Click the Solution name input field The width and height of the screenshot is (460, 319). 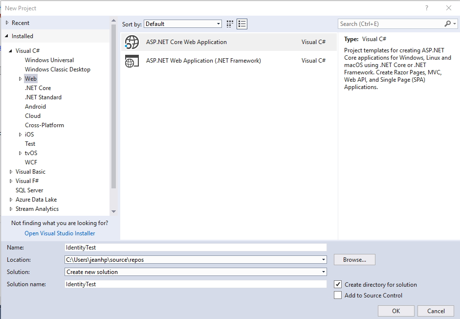196,284
